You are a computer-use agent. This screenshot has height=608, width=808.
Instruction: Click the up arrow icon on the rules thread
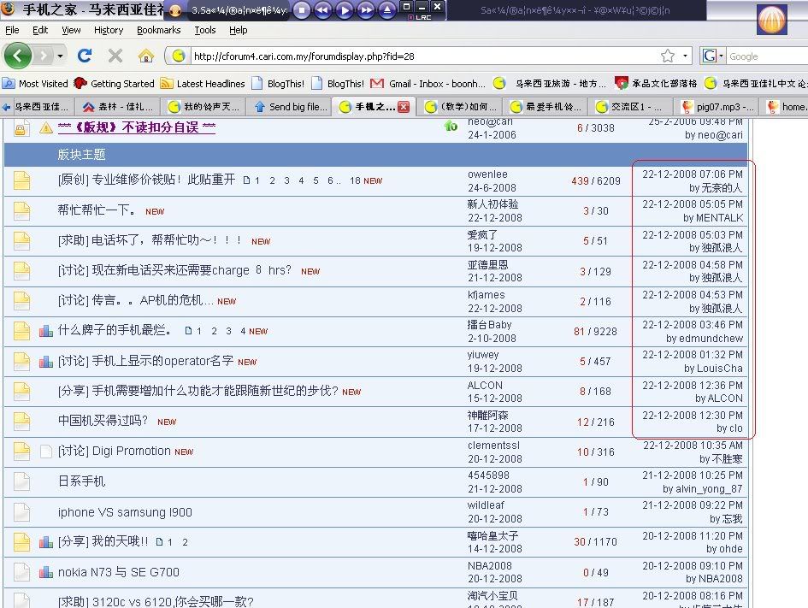(451, 127)
